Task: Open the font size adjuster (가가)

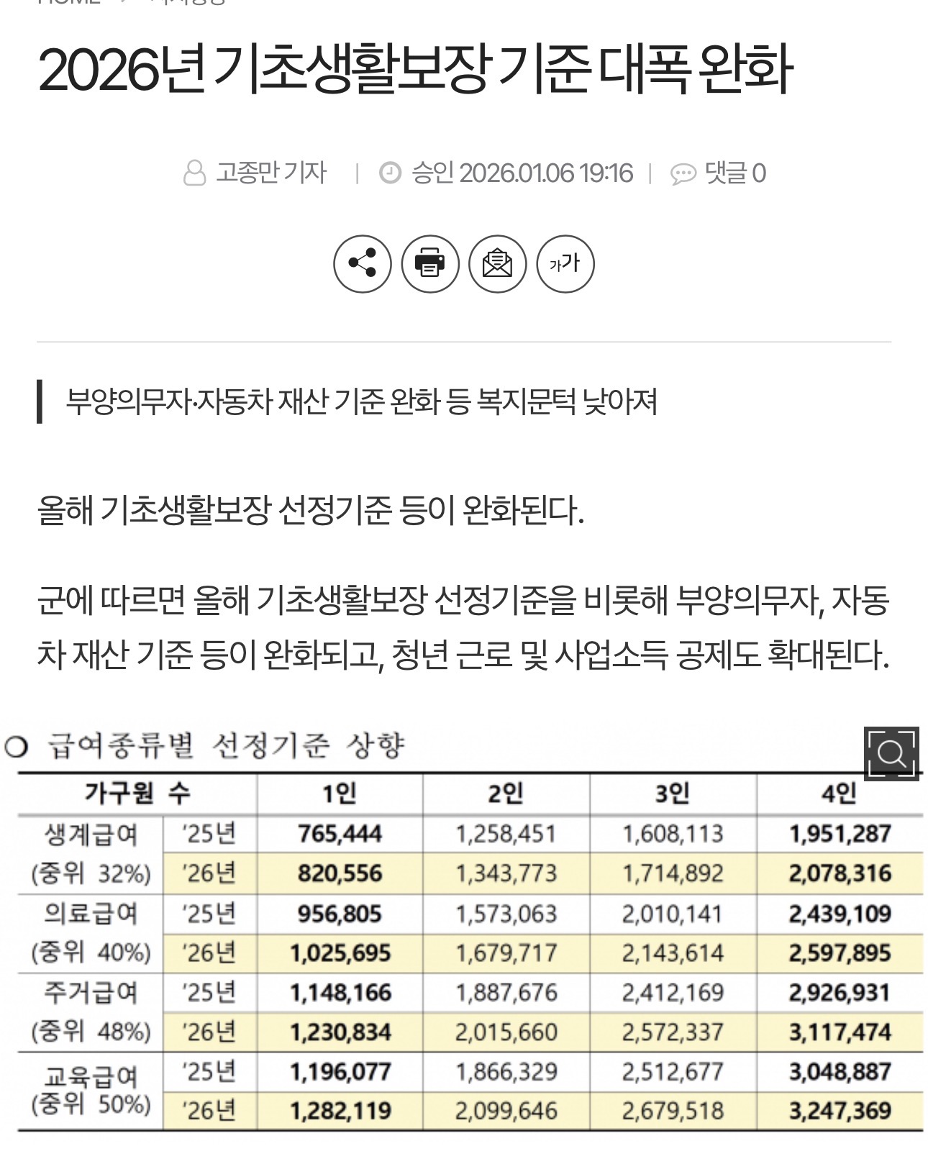Action: (565, 263)
